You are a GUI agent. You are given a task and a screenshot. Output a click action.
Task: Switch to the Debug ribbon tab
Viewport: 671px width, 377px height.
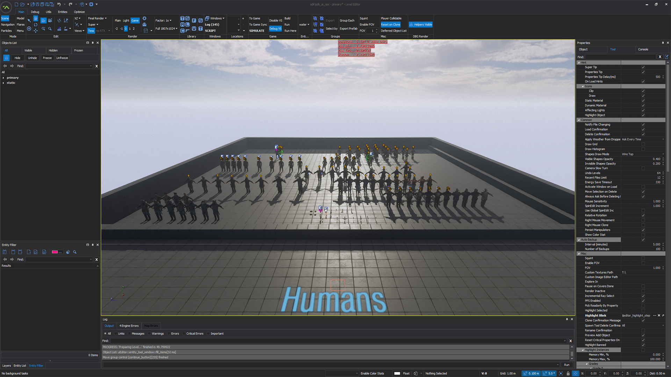[x=35, y=12]
